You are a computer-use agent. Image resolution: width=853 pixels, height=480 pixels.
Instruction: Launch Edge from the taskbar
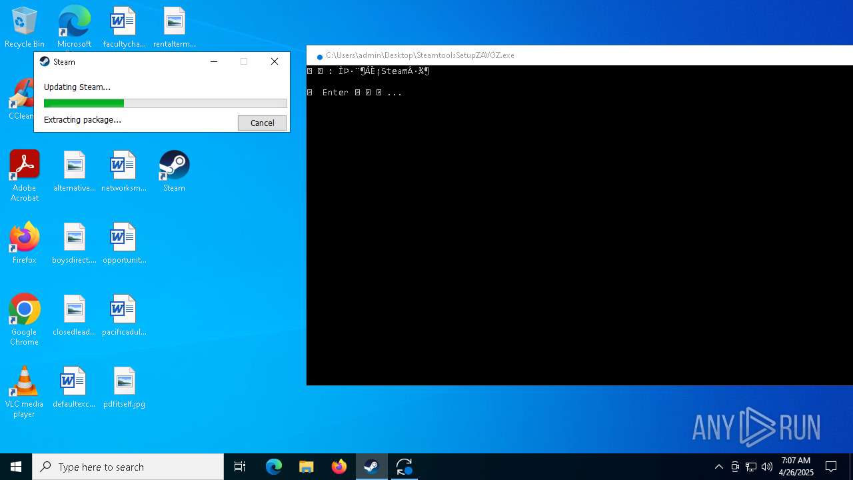(x=274, y=467)
